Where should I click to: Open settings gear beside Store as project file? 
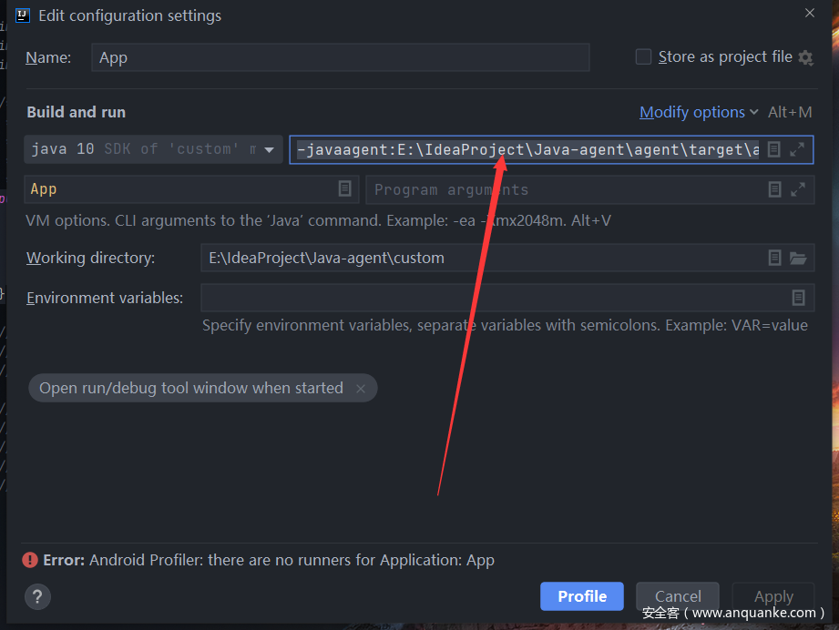(x=805, y=57)
